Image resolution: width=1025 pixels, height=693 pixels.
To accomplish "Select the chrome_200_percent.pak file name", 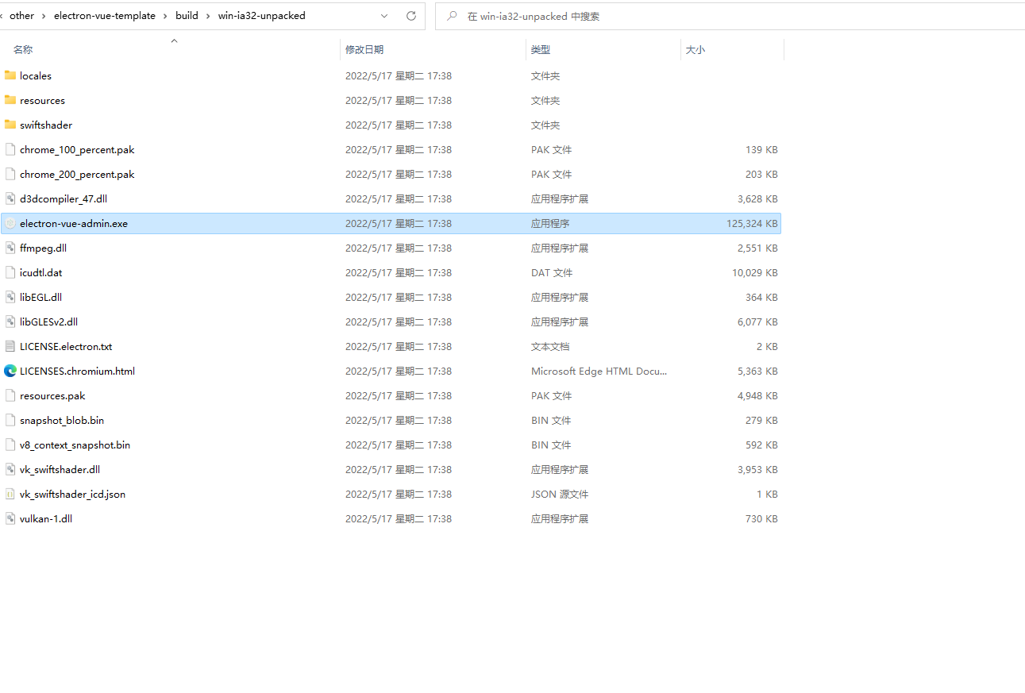I will 77,175.
